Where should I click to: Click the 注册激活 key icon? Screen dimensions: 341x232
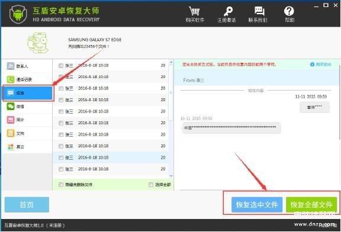(228, 11)
